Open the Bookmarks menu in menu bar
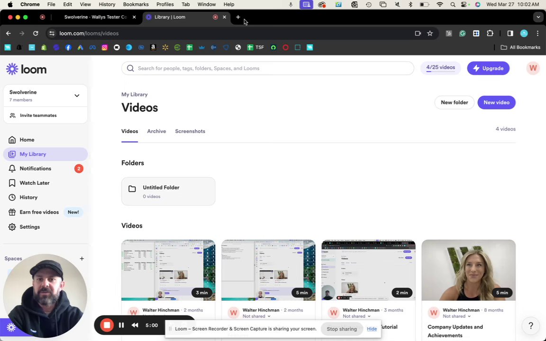546x341 pixels. (x=136, y=5)
